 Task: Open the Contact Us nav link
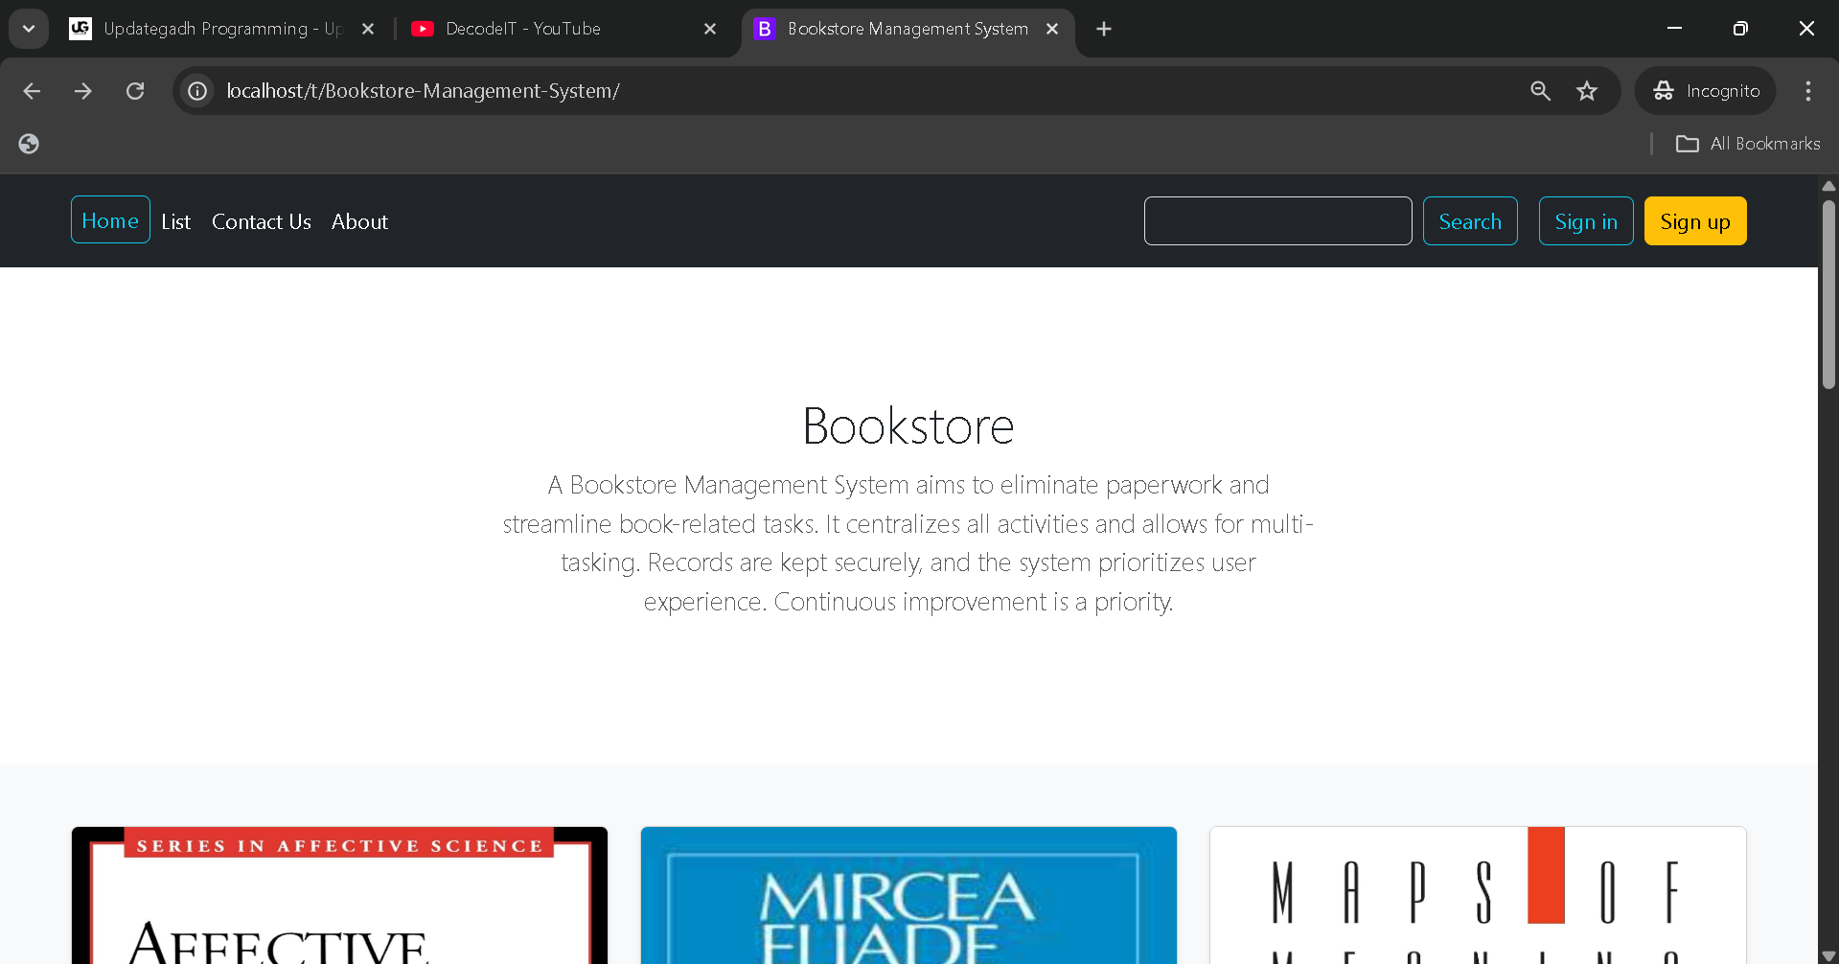click(x=261, y=221)
